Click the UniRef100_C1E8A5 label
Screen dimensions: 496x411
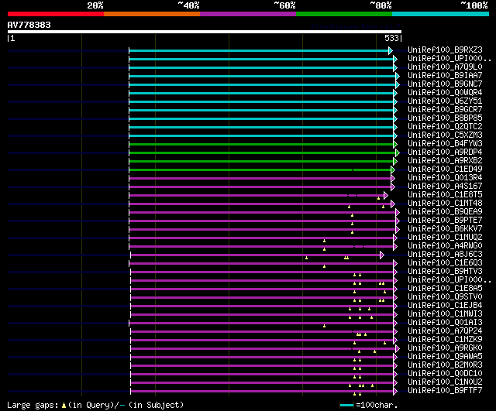445,289
